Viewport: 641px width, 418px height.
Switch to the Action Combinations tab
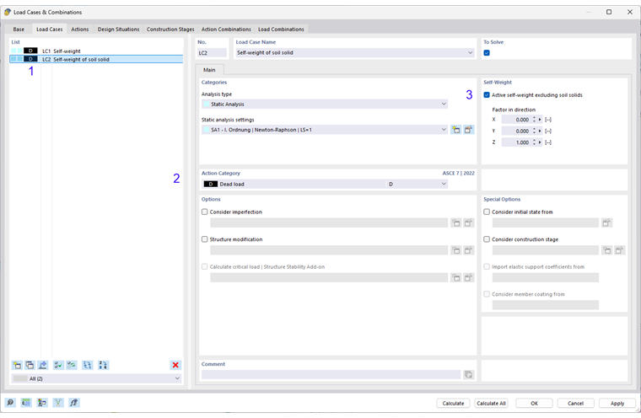point(226,29)
